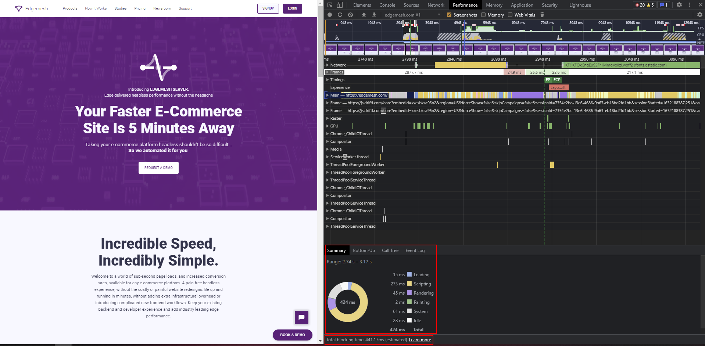Open the Learn more link
This screenshot has height=346, width=705.
[420, 340]
